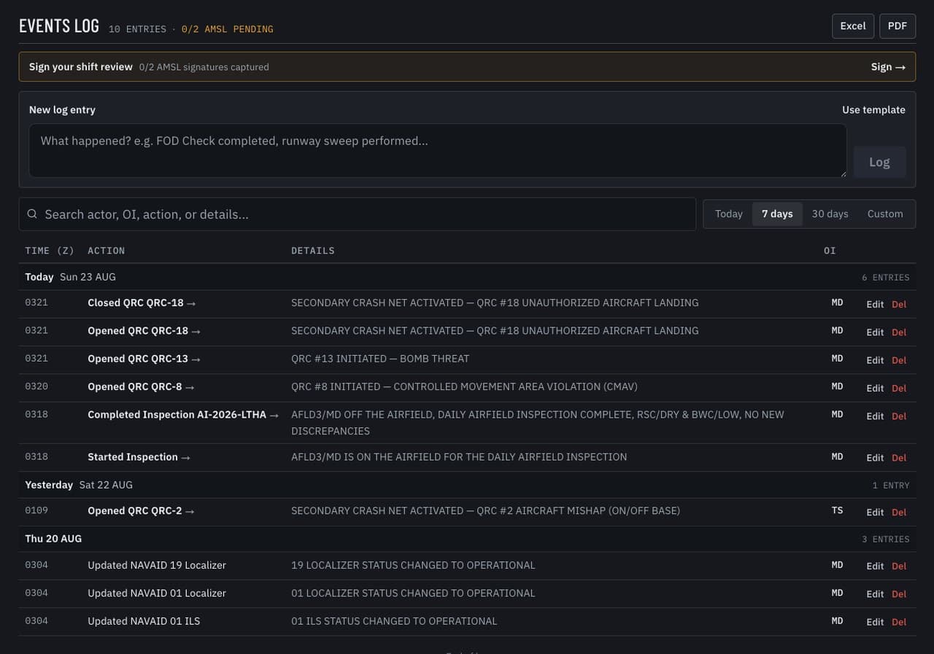Open Opened QRC QRC-2 entry
This screenshot has height=654, width=934.
(141, 510)
